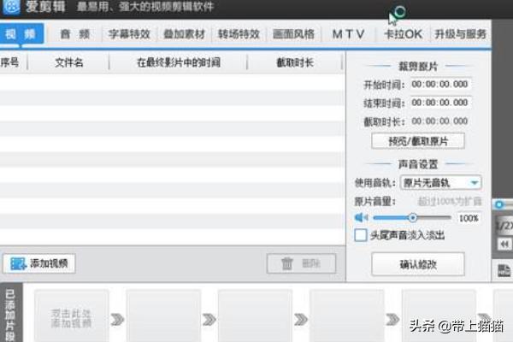Go to the 转场特效 tab
513x342 pixels.
tap(239, 35)
